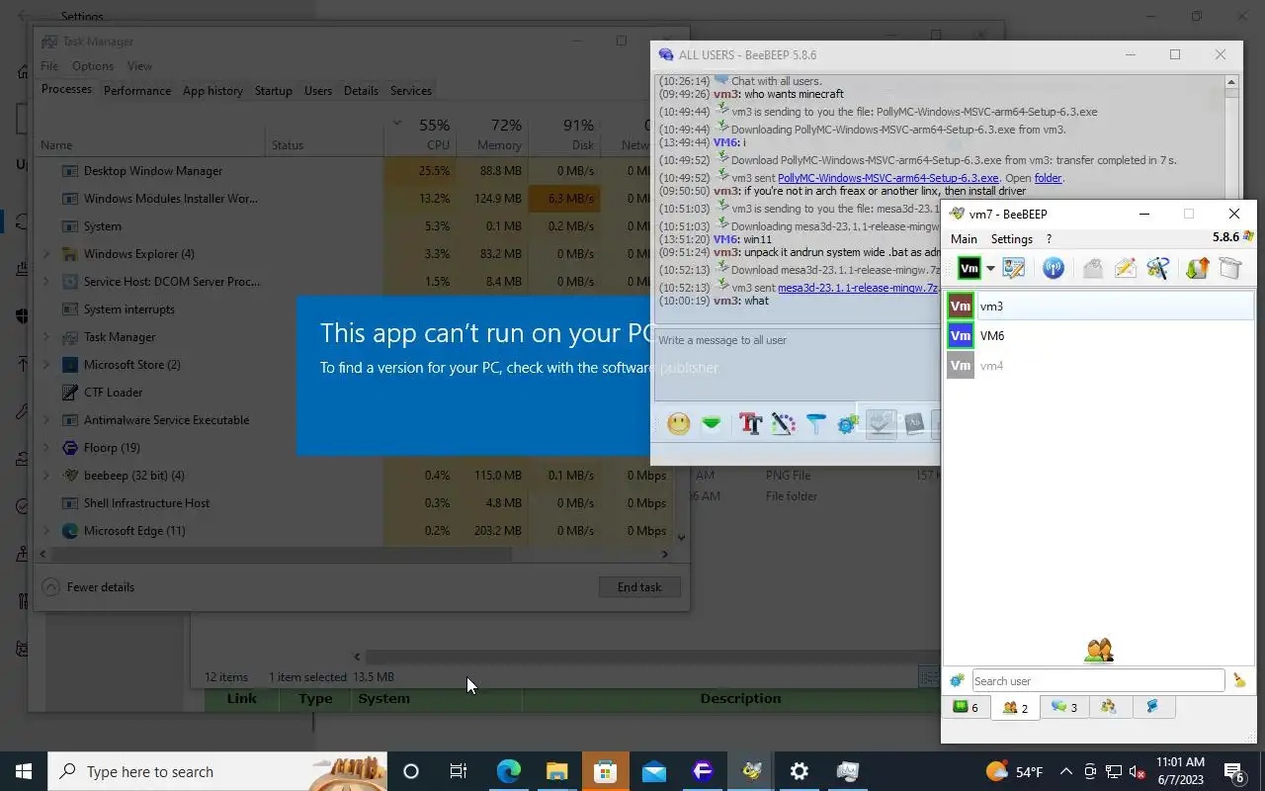
Task: Open the folder link in chat
Action: (1048, 178)
